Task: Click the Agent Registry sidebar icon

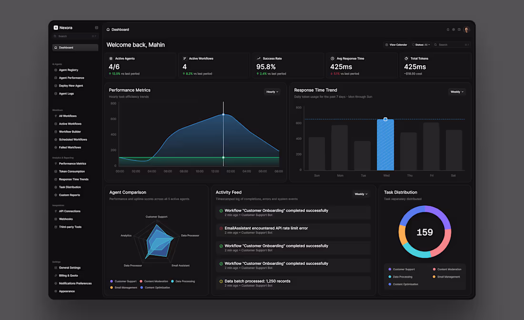Action: coord(56,70)
